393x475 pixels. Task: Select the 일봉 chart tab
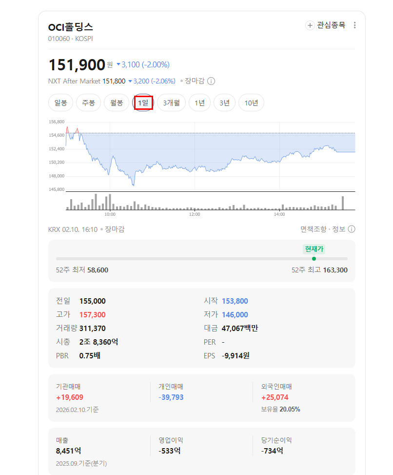point(60,103)
